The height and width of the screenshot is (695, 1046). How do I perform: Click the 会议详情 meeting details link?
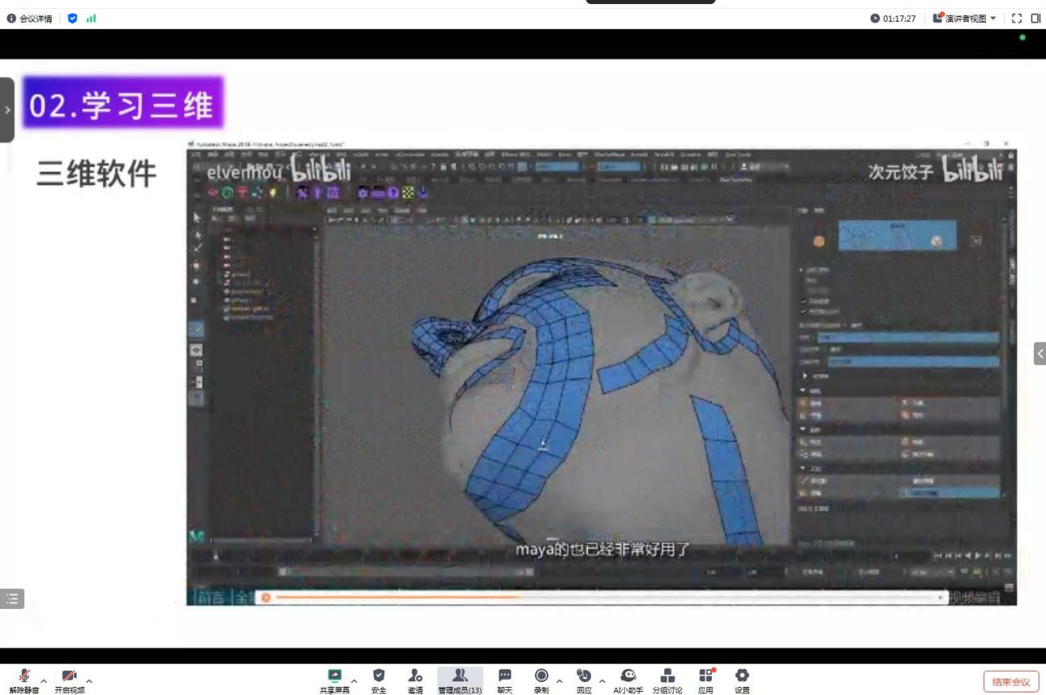click(30, 19)
